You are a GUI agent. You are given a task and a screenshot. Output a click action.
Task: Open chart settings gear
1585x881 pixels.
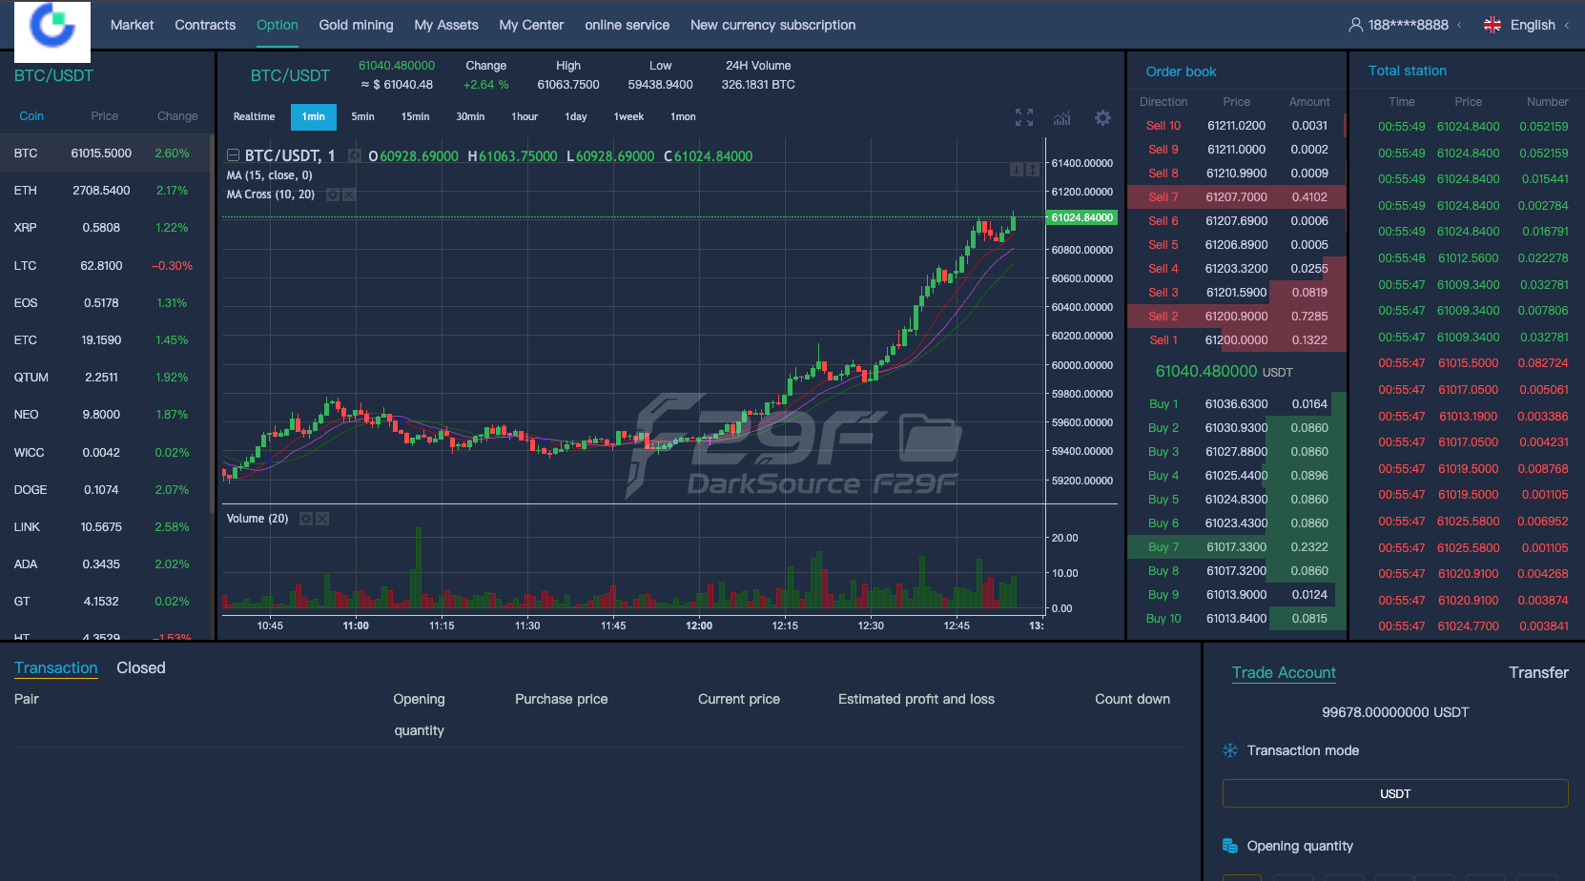pos(1102,117)
